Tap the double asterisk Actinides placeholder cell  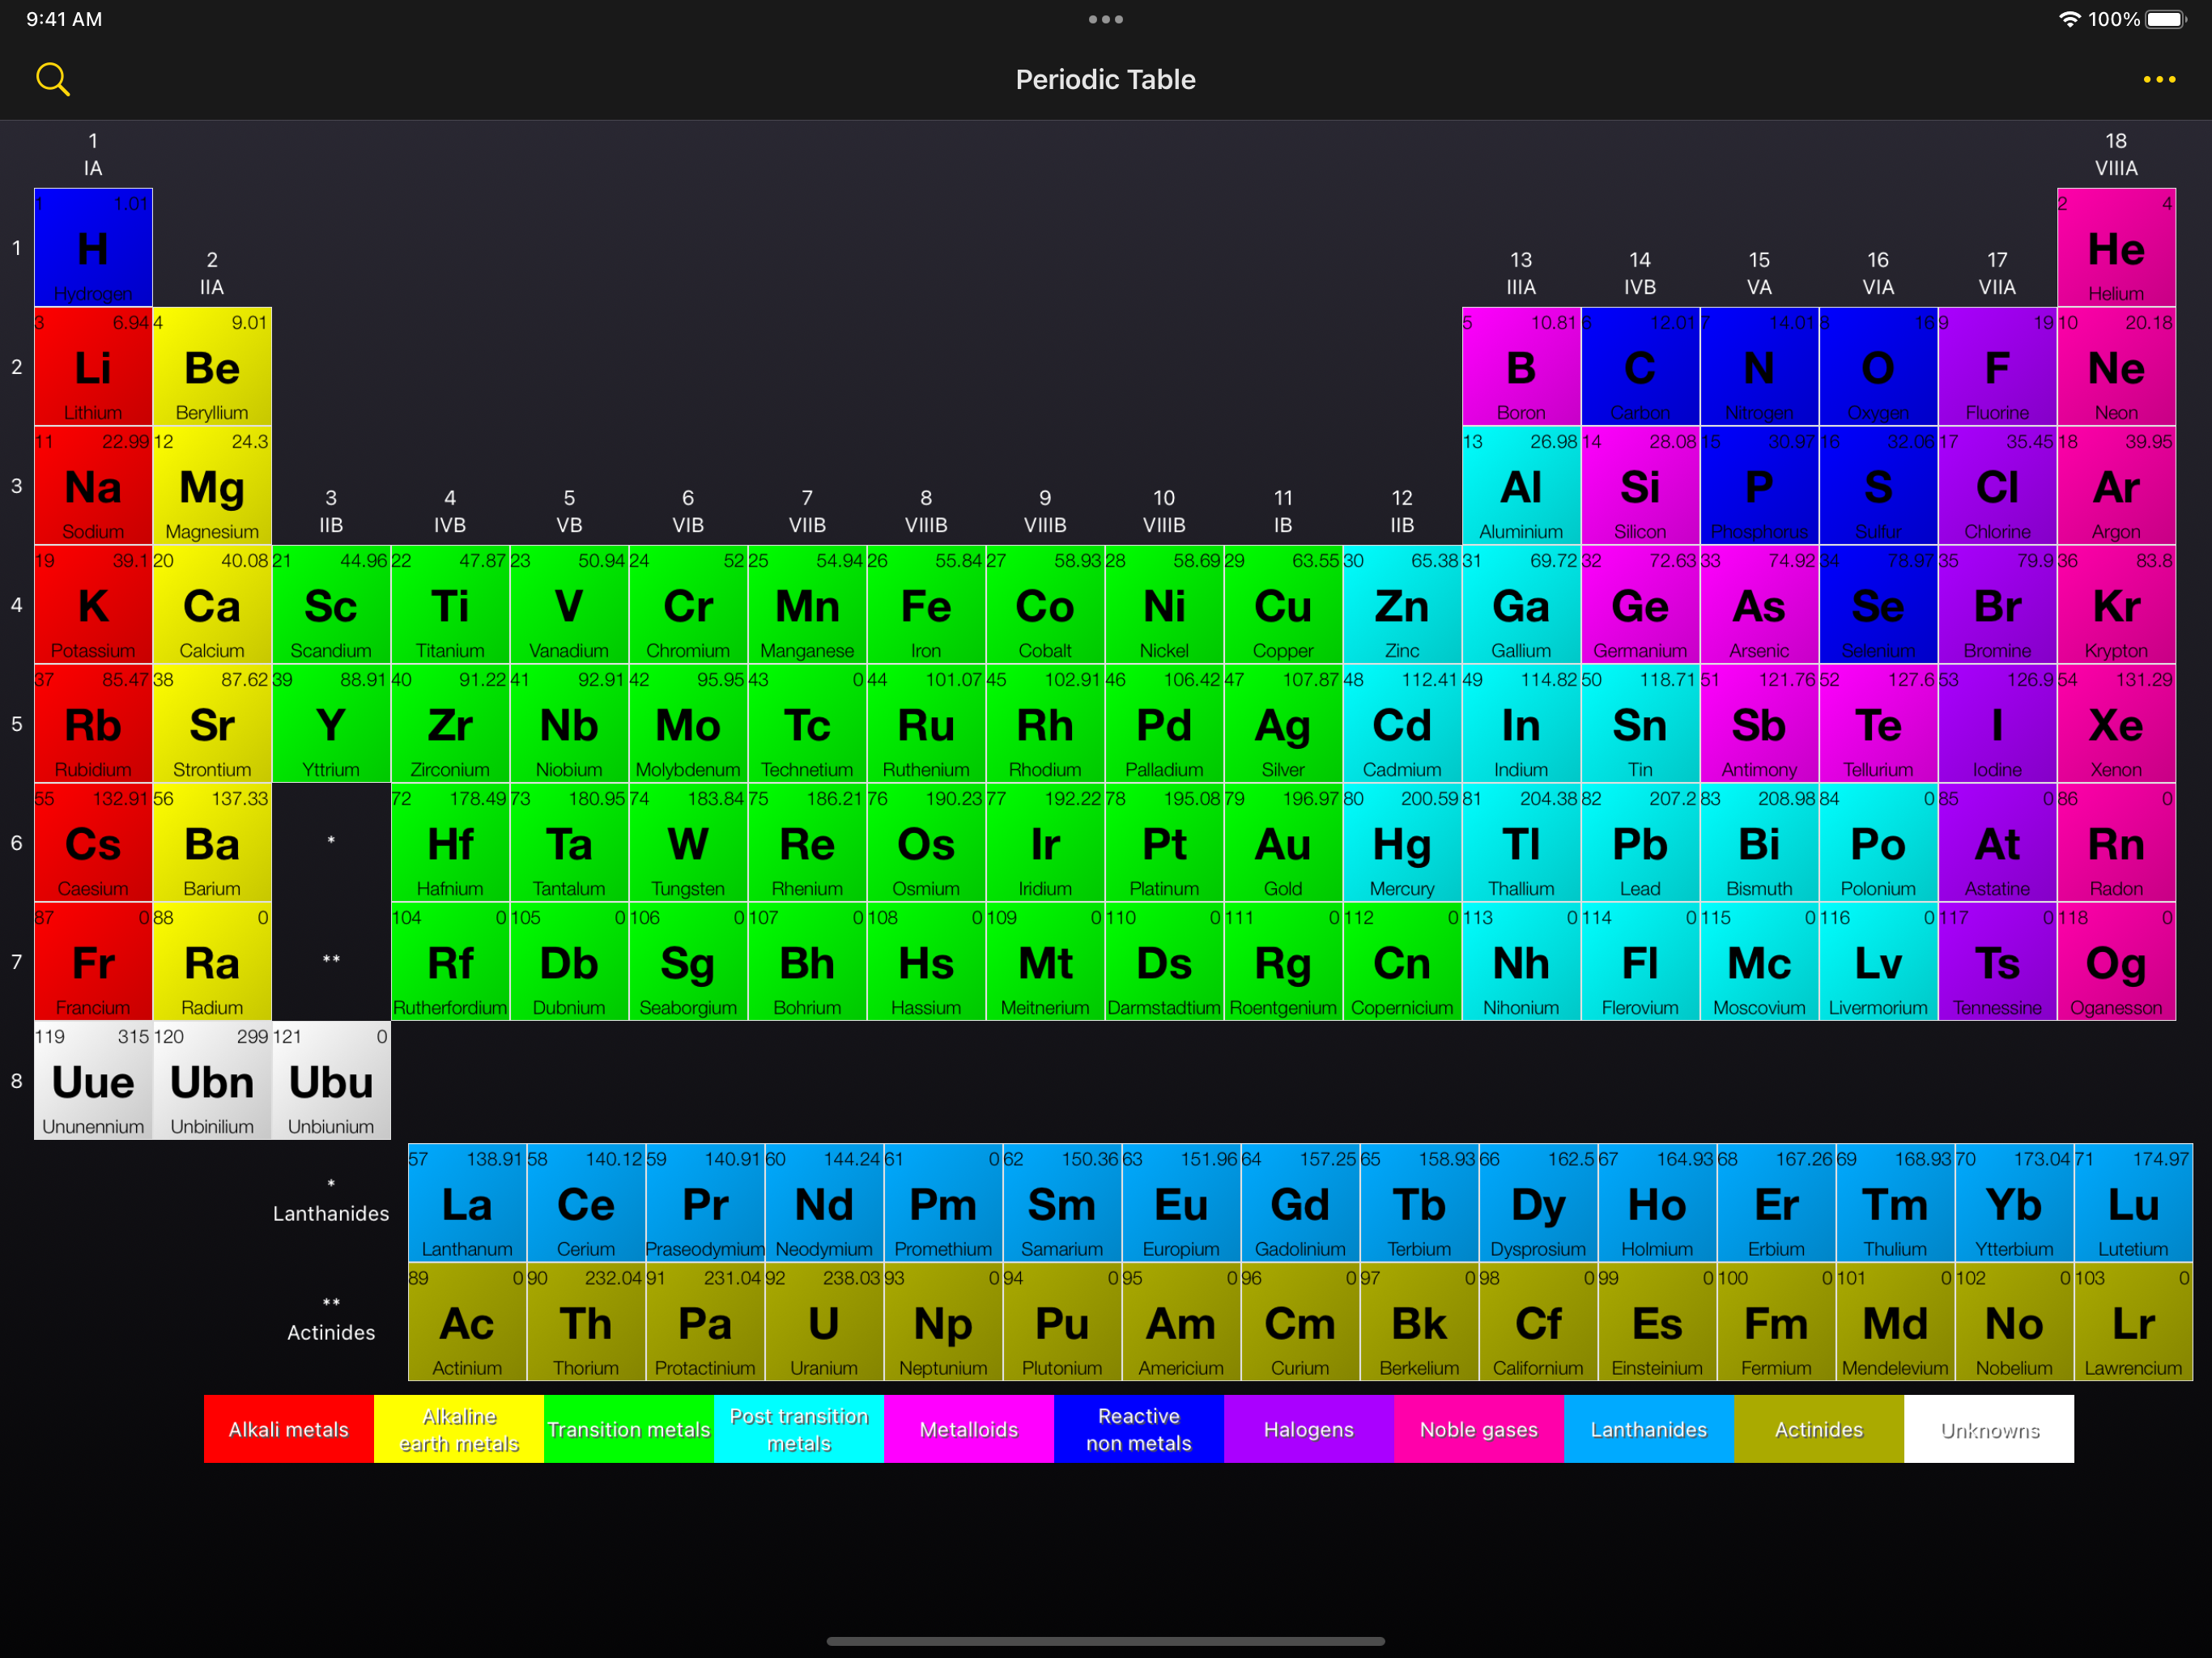coord(331,962)
